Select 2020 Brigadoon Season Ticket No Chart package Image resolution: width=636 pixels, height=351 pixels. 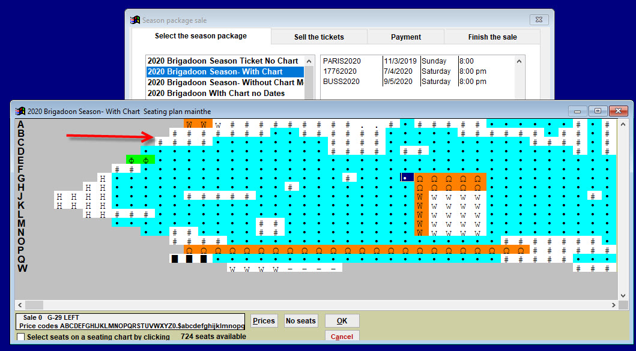pos(225,61)
